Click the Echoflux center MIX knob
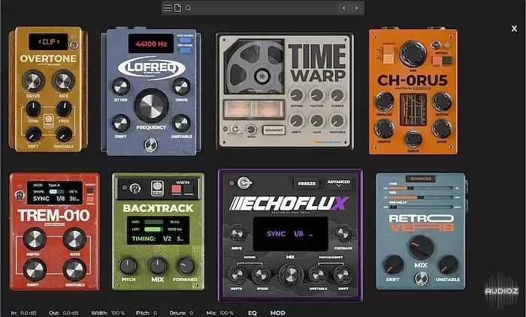Image resolution: width=526 pixels, height=317 pixels. (291, 274)
